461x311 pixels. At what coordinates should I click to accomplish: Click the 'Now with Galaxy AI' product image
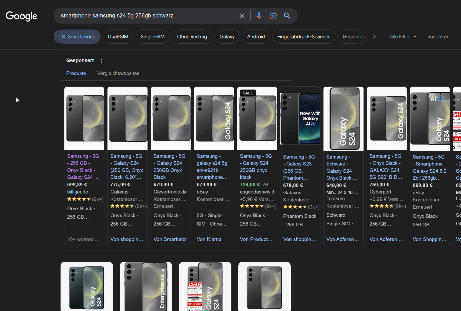[x=300, y=119]
